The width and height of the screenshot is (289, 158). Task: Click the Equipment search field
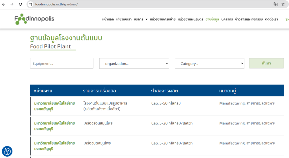click(62, 63)
